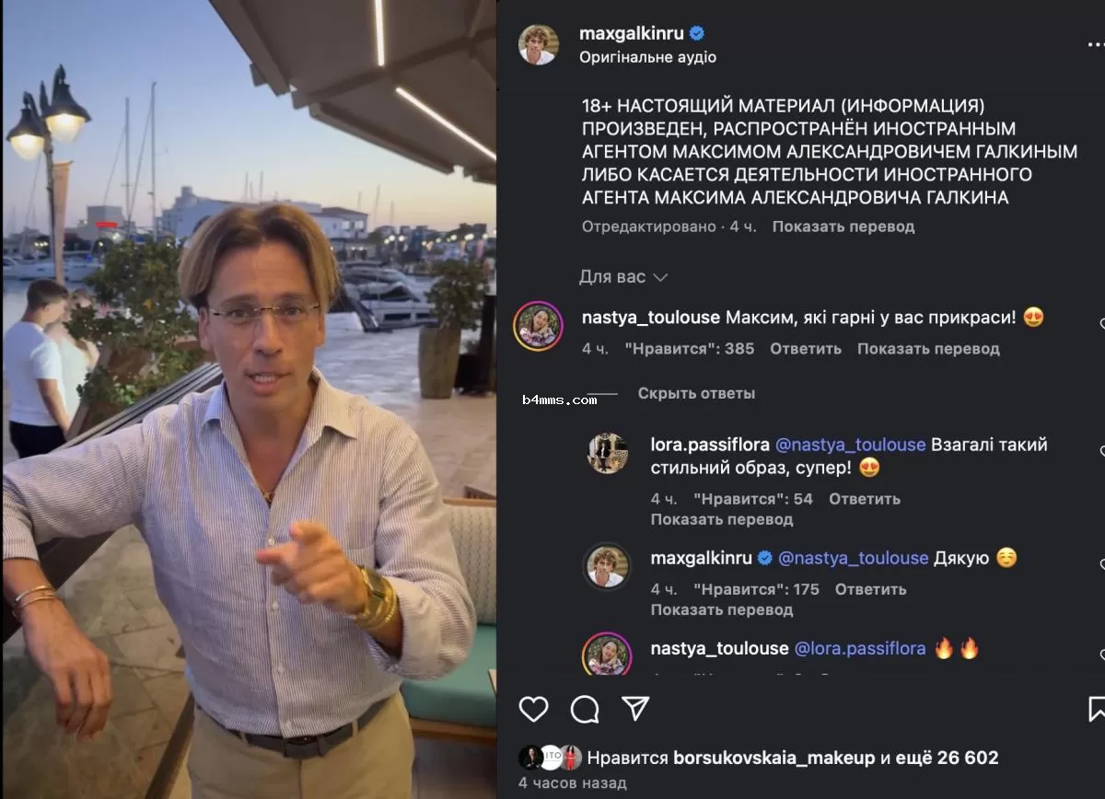
Task: Share the post with the paper plane icon
Action: click(634, 707)
